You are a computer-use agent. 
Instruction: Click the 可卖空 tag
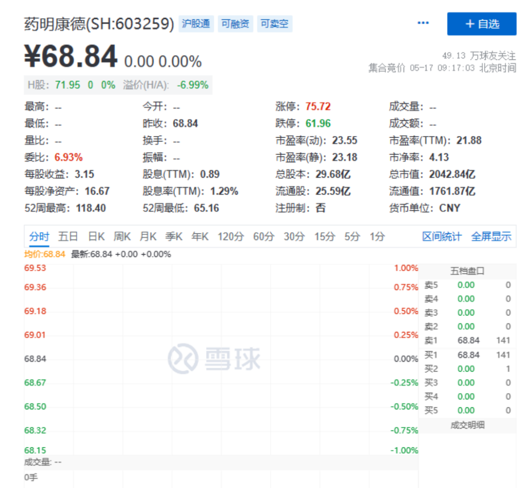click(274, 24)
